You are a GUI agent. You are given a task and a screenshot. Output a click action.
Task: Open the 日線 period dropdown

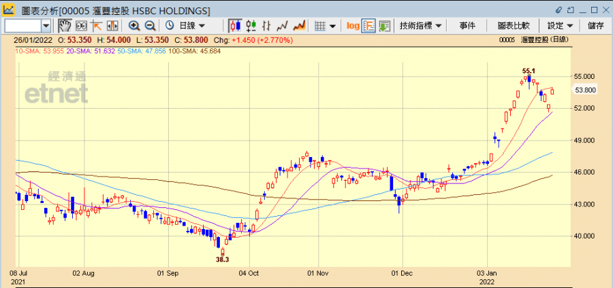185,26
